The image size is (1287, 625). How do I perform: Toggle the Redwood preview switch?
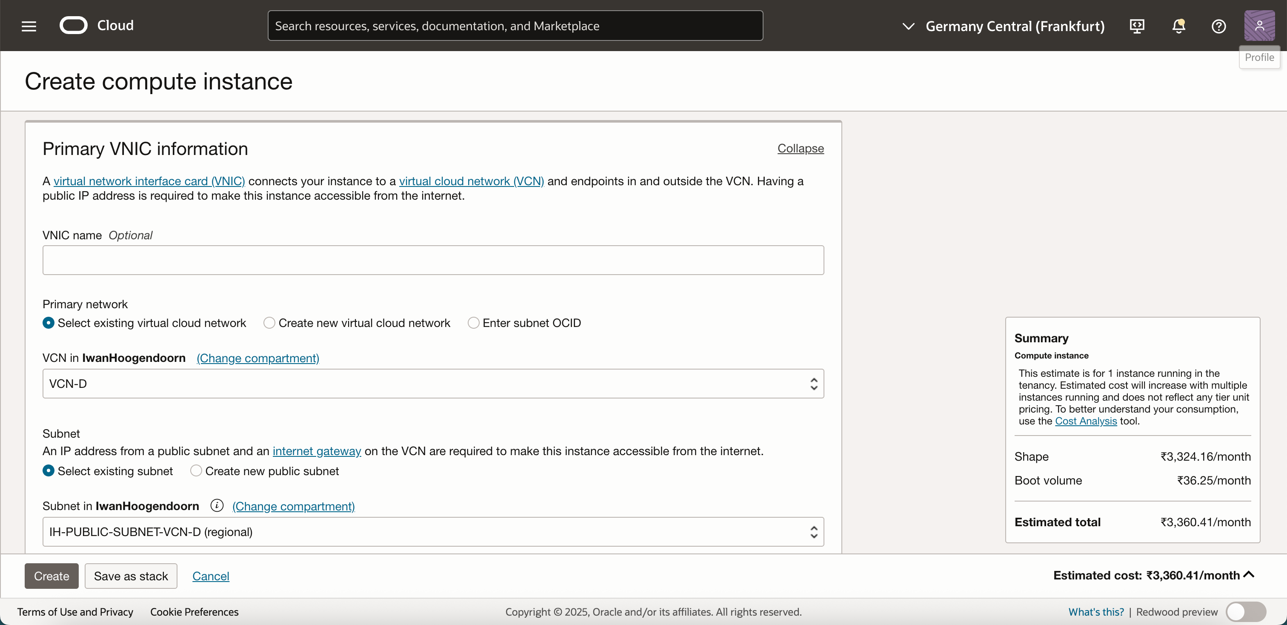[x=1245, y=611]
